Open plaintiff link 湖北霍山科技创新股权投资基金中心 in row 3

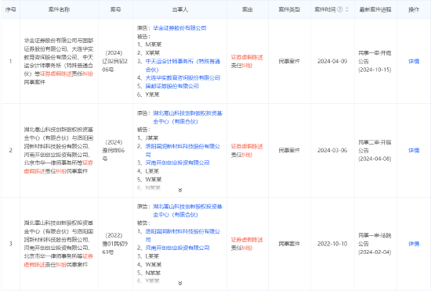187,210
